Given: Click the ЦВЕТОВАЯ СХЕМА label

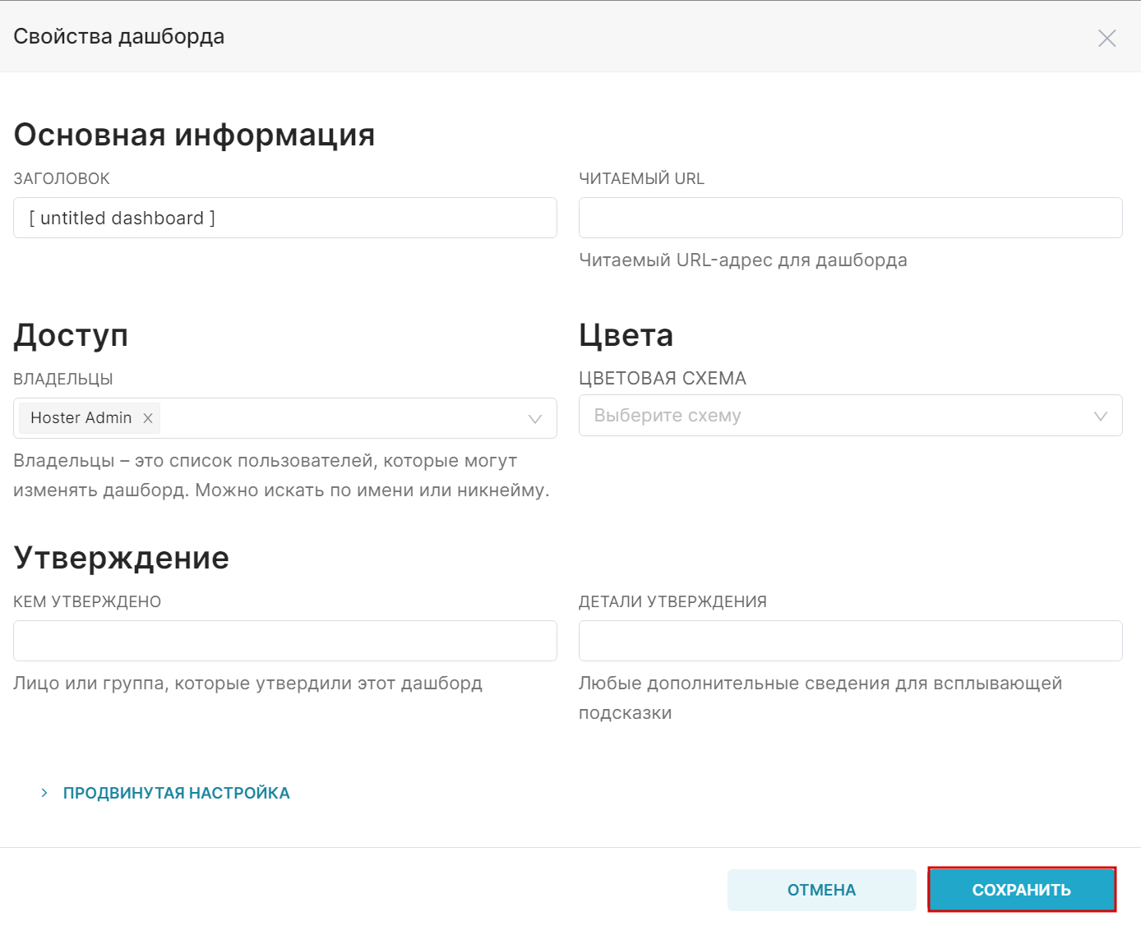Looking at the screenshot, I should pyautogui.click(x=663, y=378).
